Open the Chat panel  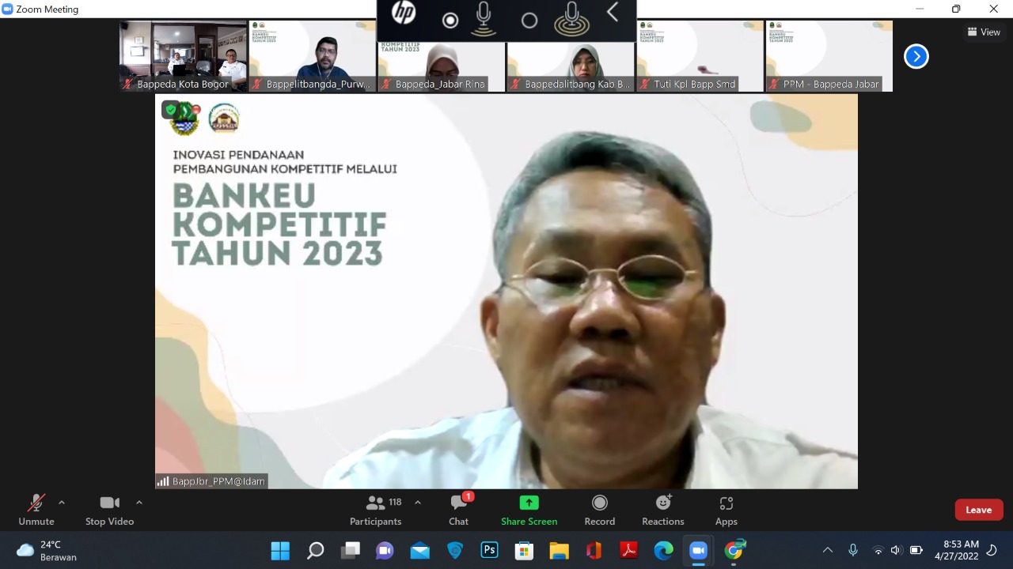tap(459, 509)
